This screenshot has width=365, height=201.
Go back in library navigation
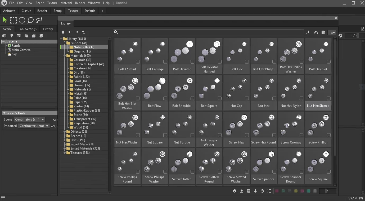(x=70, y=32)
